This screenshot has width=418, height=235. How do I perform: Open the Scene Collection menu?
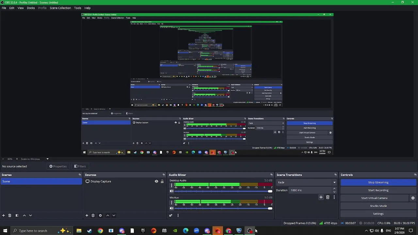pos(60,8)
